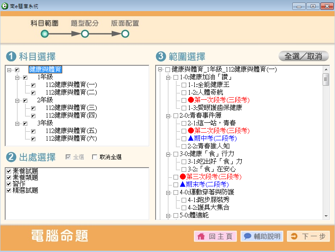The height and width of the screenshot is (252, 335).
Task: Uncheck the 素養試題 checkbox
Action: [x=9, y=171]
